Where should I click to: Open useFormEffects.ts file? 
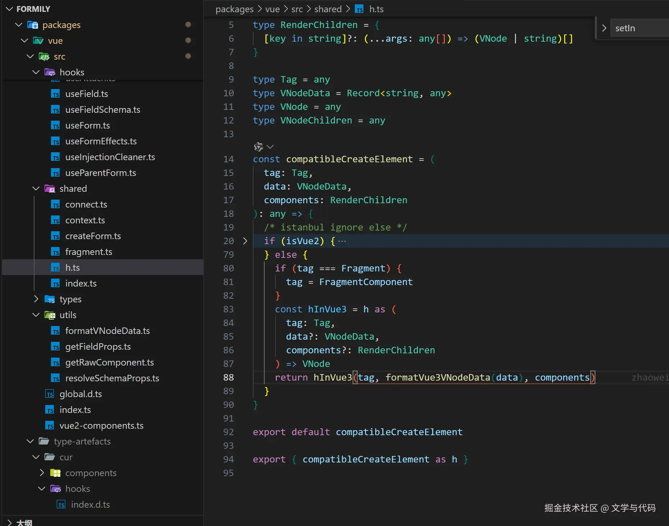(101, 141)
